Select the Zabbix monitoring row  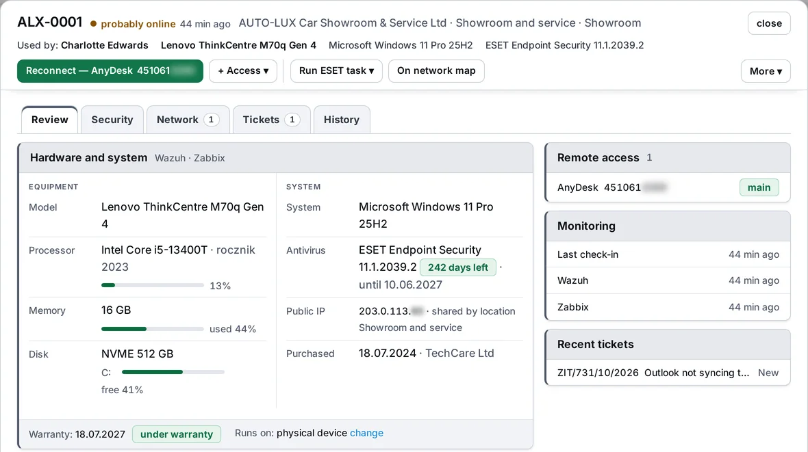click(x=668, y=307)
